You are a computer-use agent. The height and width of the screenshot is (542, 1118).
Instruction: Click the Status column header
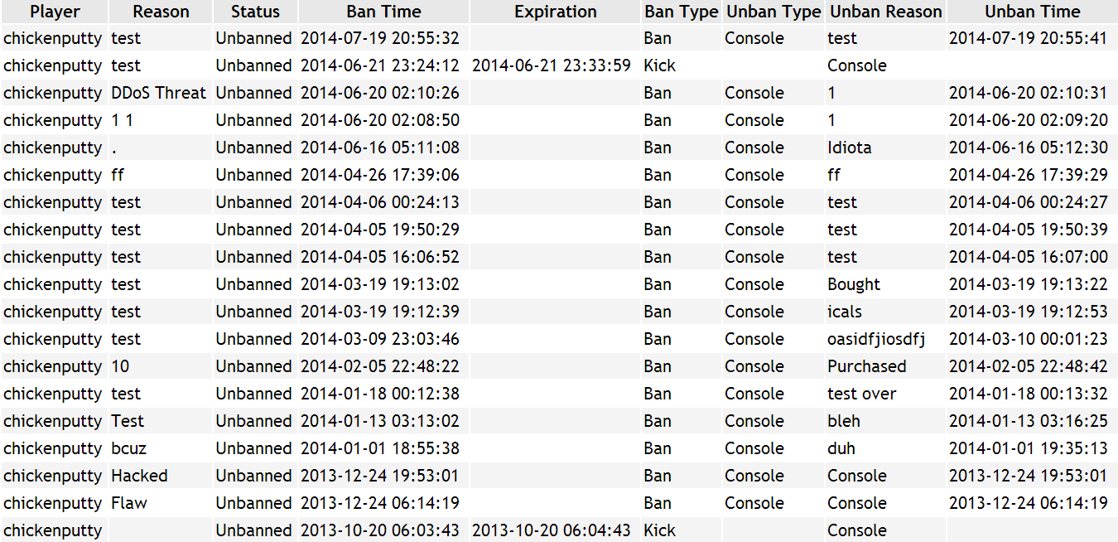point(254,12)
